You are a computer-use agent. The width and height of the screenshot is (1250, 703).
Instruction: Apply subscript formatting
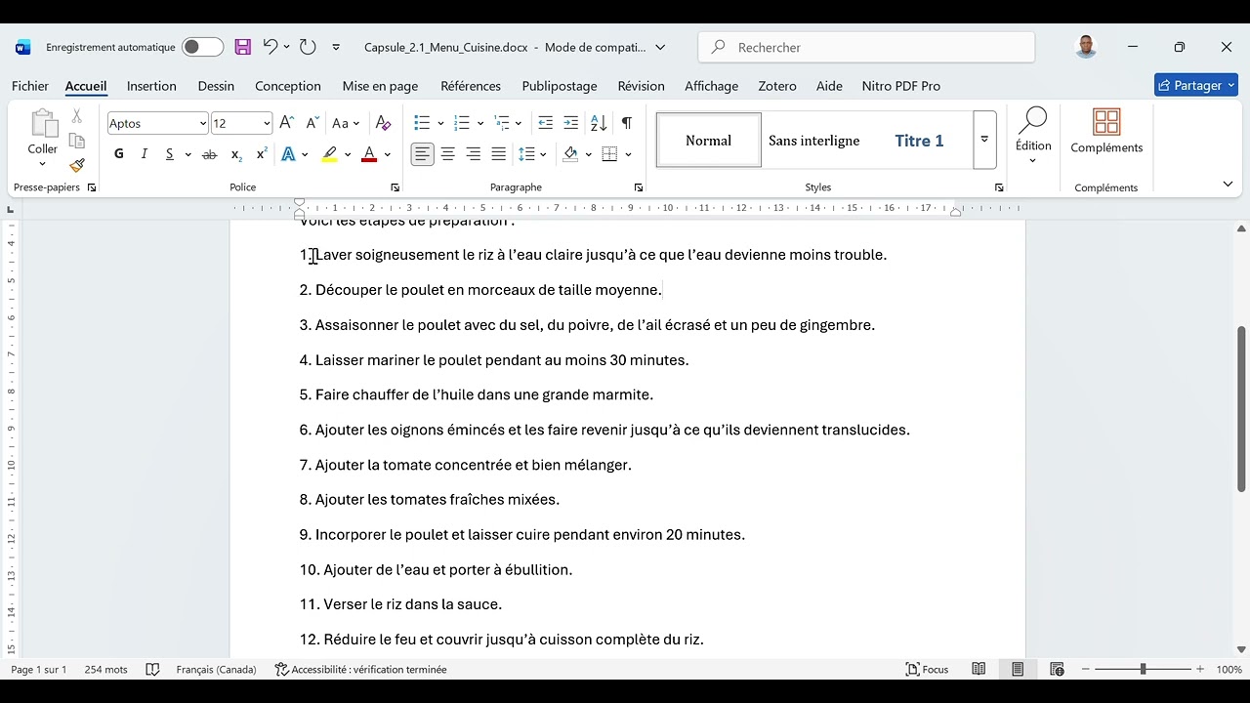[236, 154]
